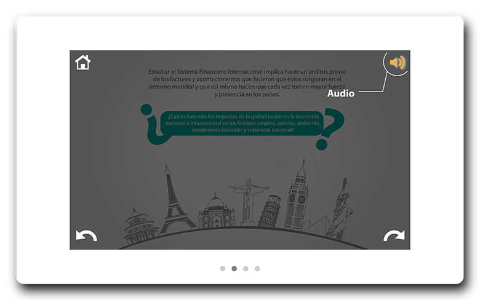Select the Taj Mahal illustration
The image size is (480, 300).
coord(216,211)
